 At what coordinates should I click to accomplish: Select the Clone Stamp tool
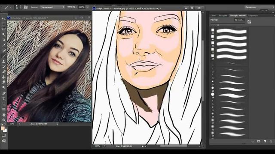(x=4, y=61)
